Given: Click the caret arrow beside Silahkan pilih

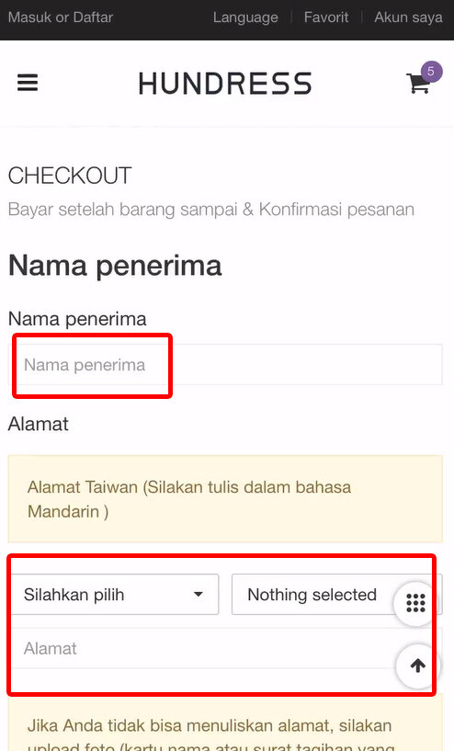Looking at the screenshot, I should click(x=198, y=595).
